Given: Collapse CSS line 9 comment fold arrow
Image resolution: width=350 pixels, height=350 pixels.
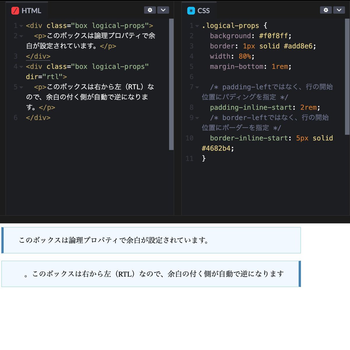Looking at the screenshot, I should (197, 118).
